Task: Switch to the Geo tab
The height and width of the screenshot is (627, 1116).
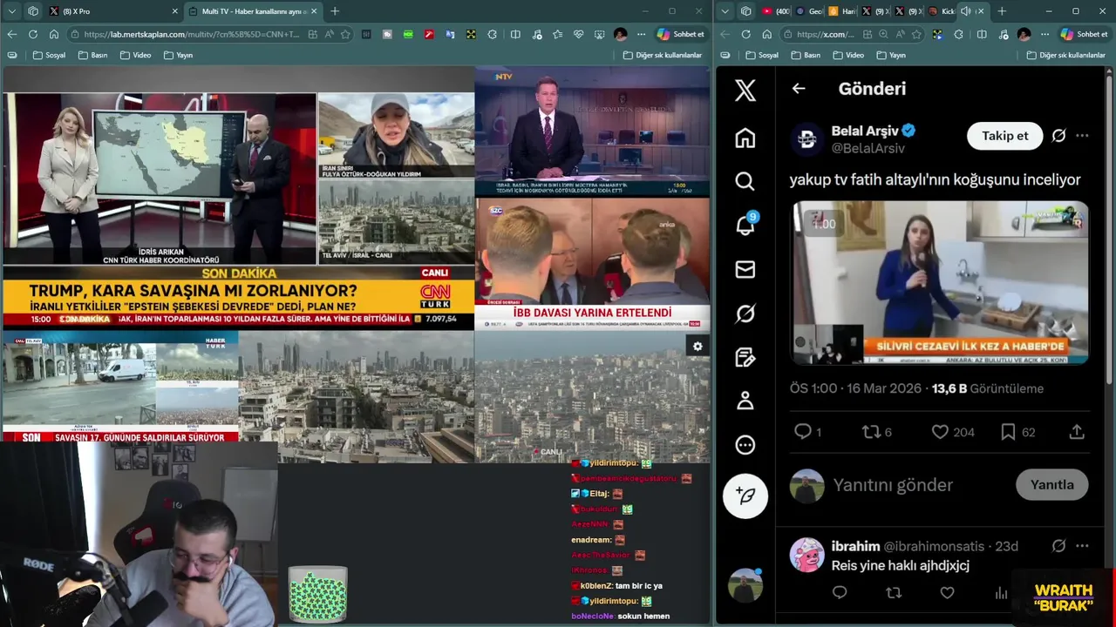Action: pos(808,11)
